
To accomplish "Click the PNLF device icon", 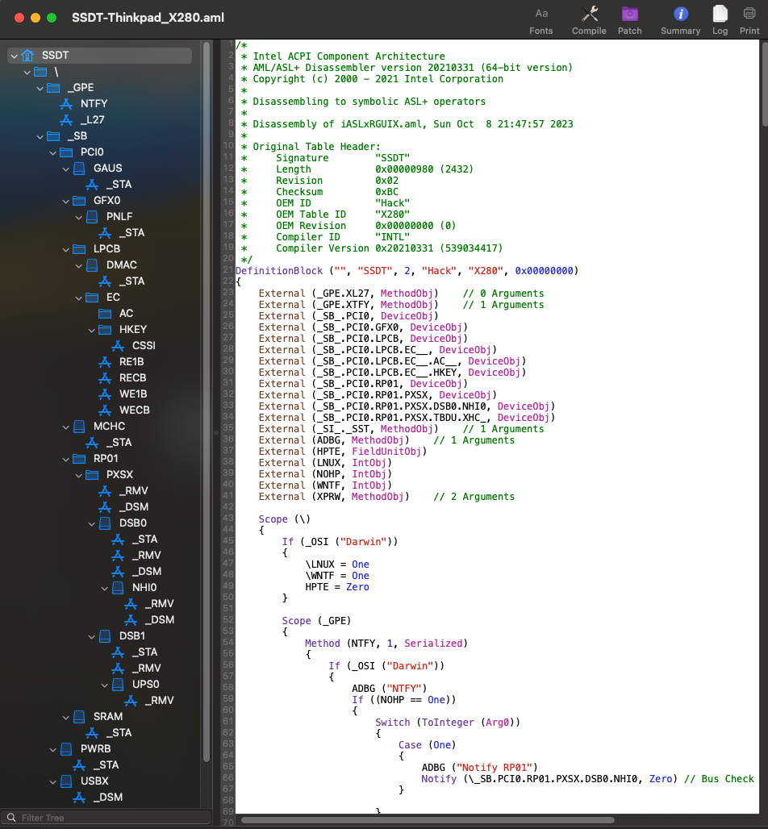I will [92, 217].
